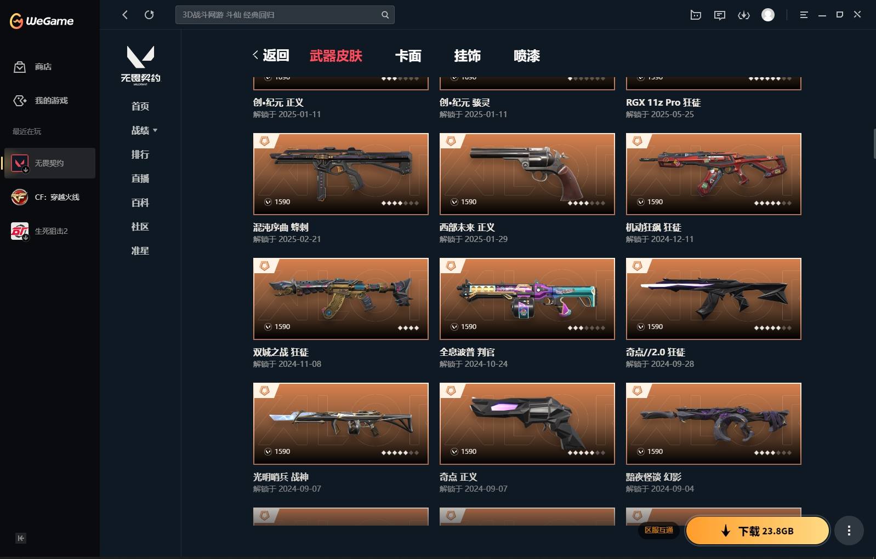Screen dimensions: 876x559
Task: Click the 下载 23.8GB button
Action: pos(758,531)
